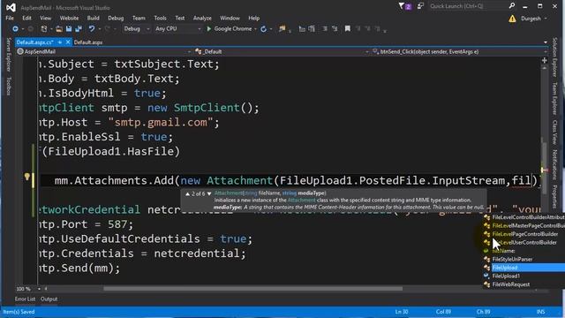Click the Find in Files icon
Screen dimensions: 565x318
pos(282,29)
